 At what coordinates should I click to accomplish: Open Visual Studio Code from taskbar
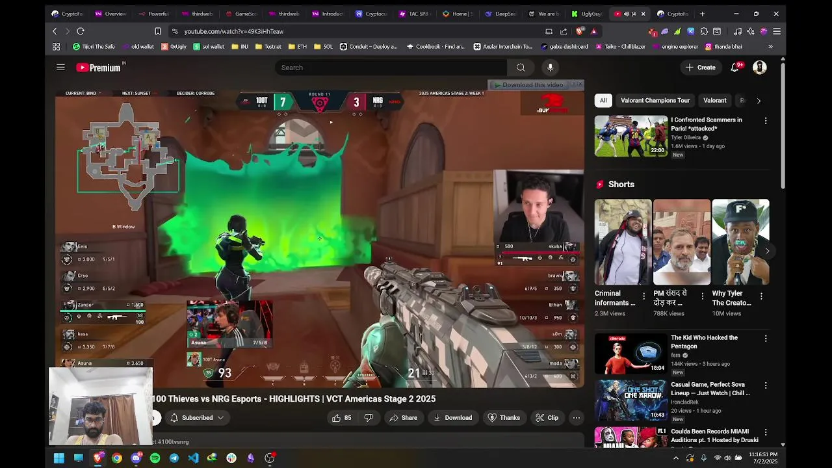coord(193,458)
